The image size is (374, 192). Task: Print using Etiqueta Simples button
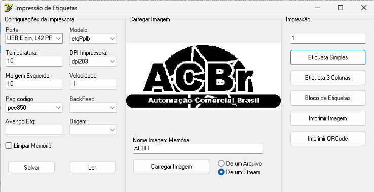(328, 57)
